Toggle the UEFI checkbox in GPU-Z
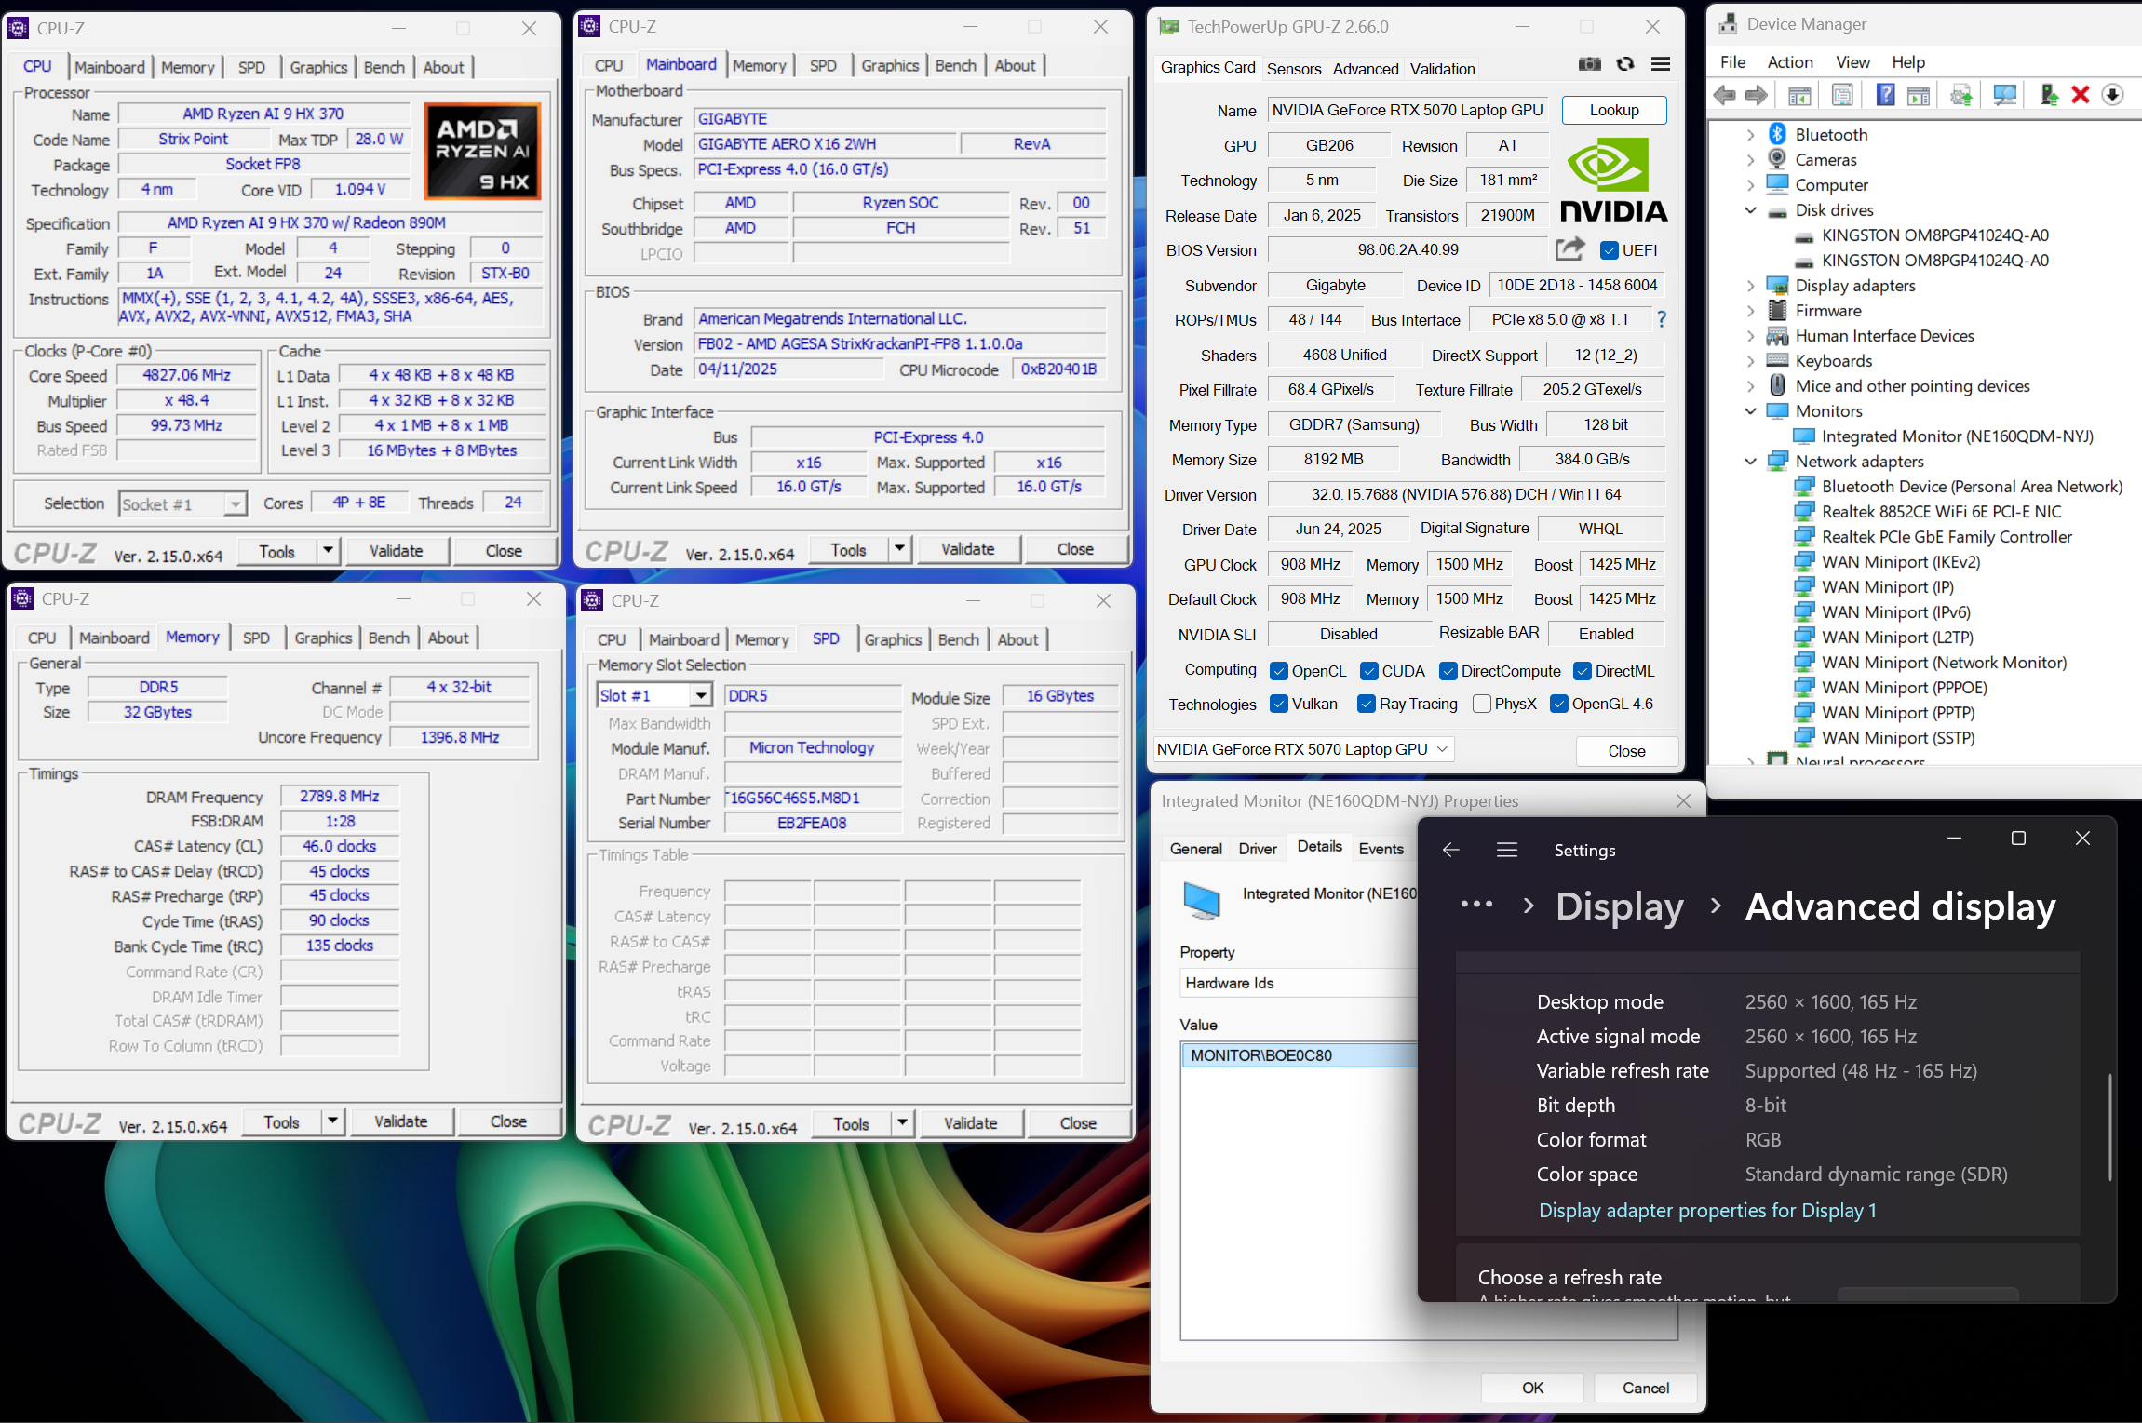 pos(1609,250)
